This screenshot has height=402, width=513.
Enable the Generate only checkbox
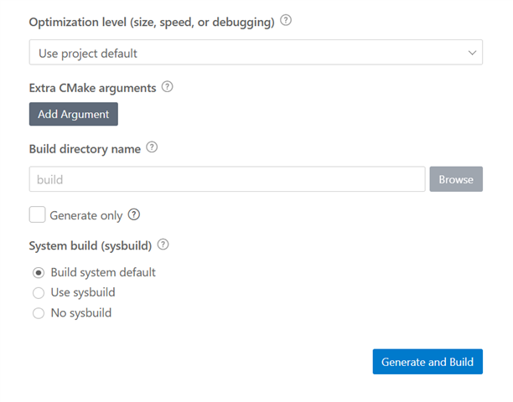(37, 214)
